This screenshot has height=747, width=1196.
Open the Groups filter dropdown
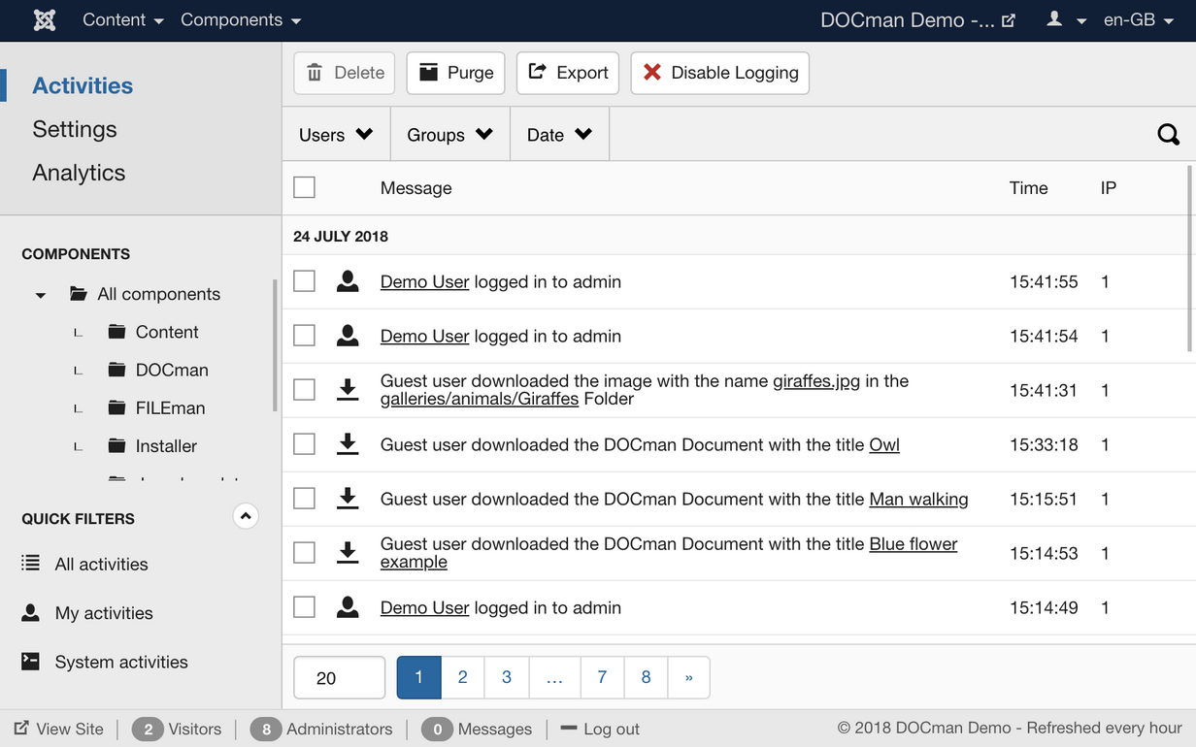(x=450, y=135)
